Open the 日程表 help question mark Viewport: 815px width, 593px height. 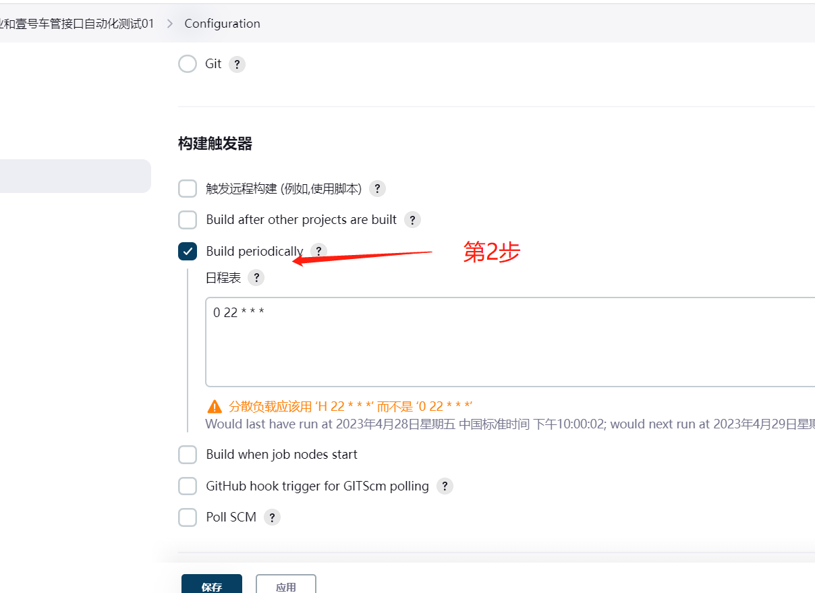point(256,278)
